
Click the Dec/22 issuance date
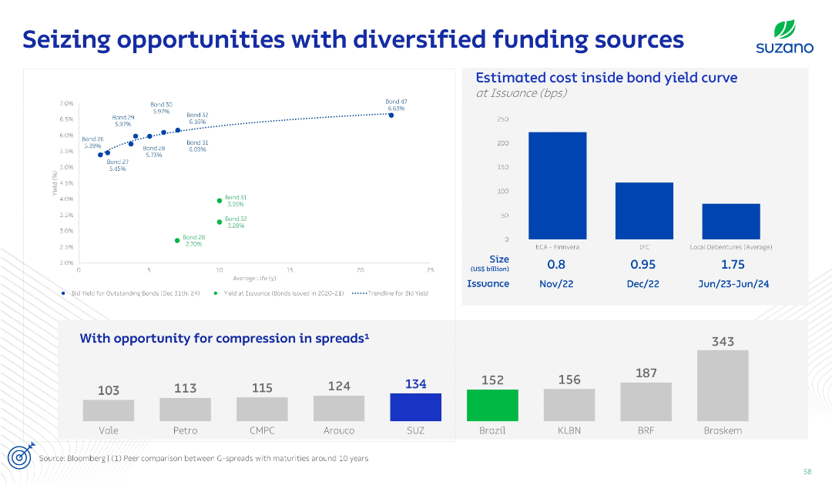tap(642, 283)
